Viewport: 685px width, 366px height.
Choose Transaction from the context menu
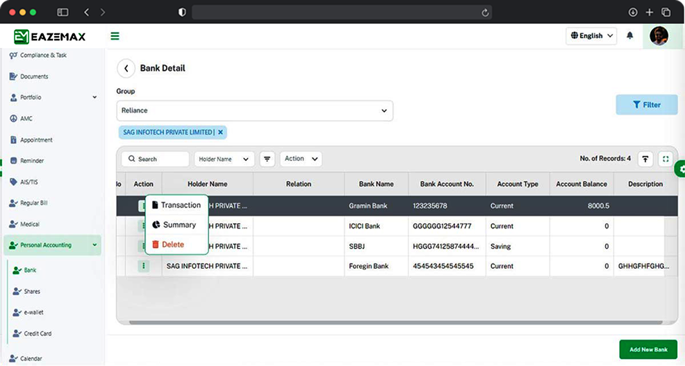[176, 205]
